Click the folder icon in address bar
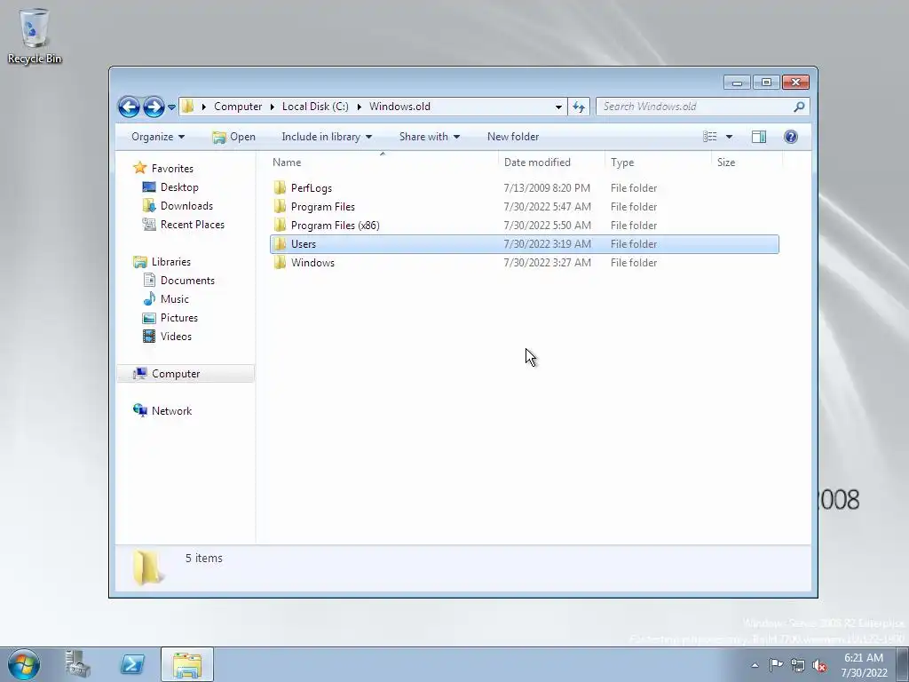The height and width of the screenshot is (682, 909). point(187,107)
